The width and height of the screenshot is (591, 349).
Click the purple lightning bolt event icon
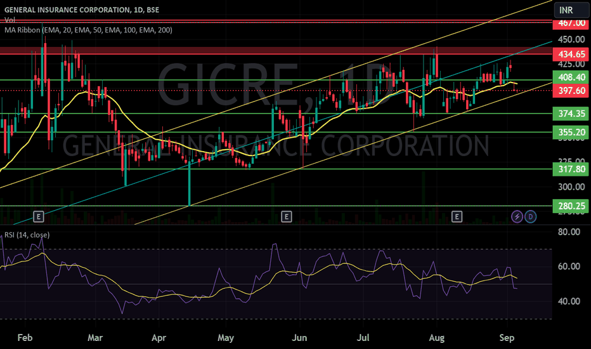pyautogui.click(x=517, y=216)
